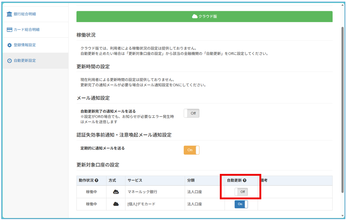
Task: Click the API cloud icon for マネールック銀行
Action: click(x=116, y=192)
